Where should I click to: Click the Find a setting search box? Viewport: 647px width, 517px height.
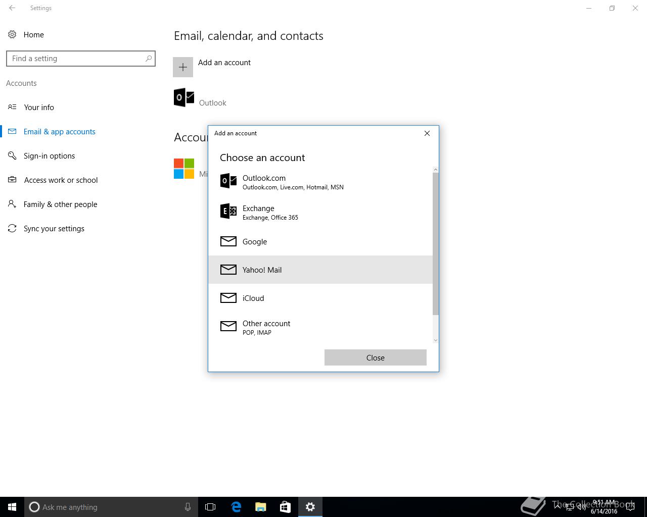click(x=81, y=59)
